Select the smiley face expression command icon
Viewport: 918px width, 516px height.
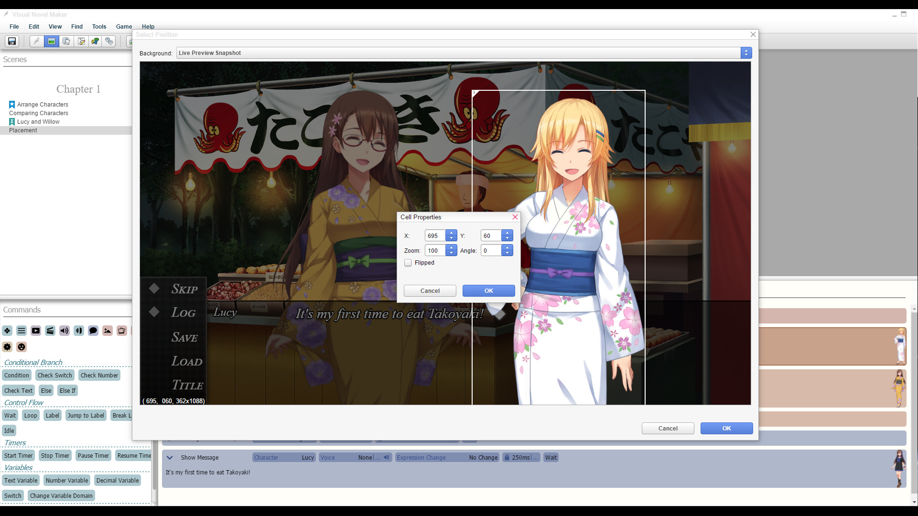(x=22, y=347)
